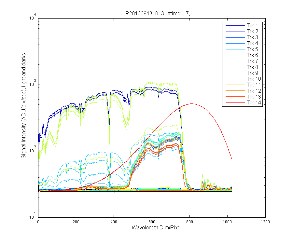293x244 pixels.
Task: Click the x-axis tick label 200
Action: [76, 222]
